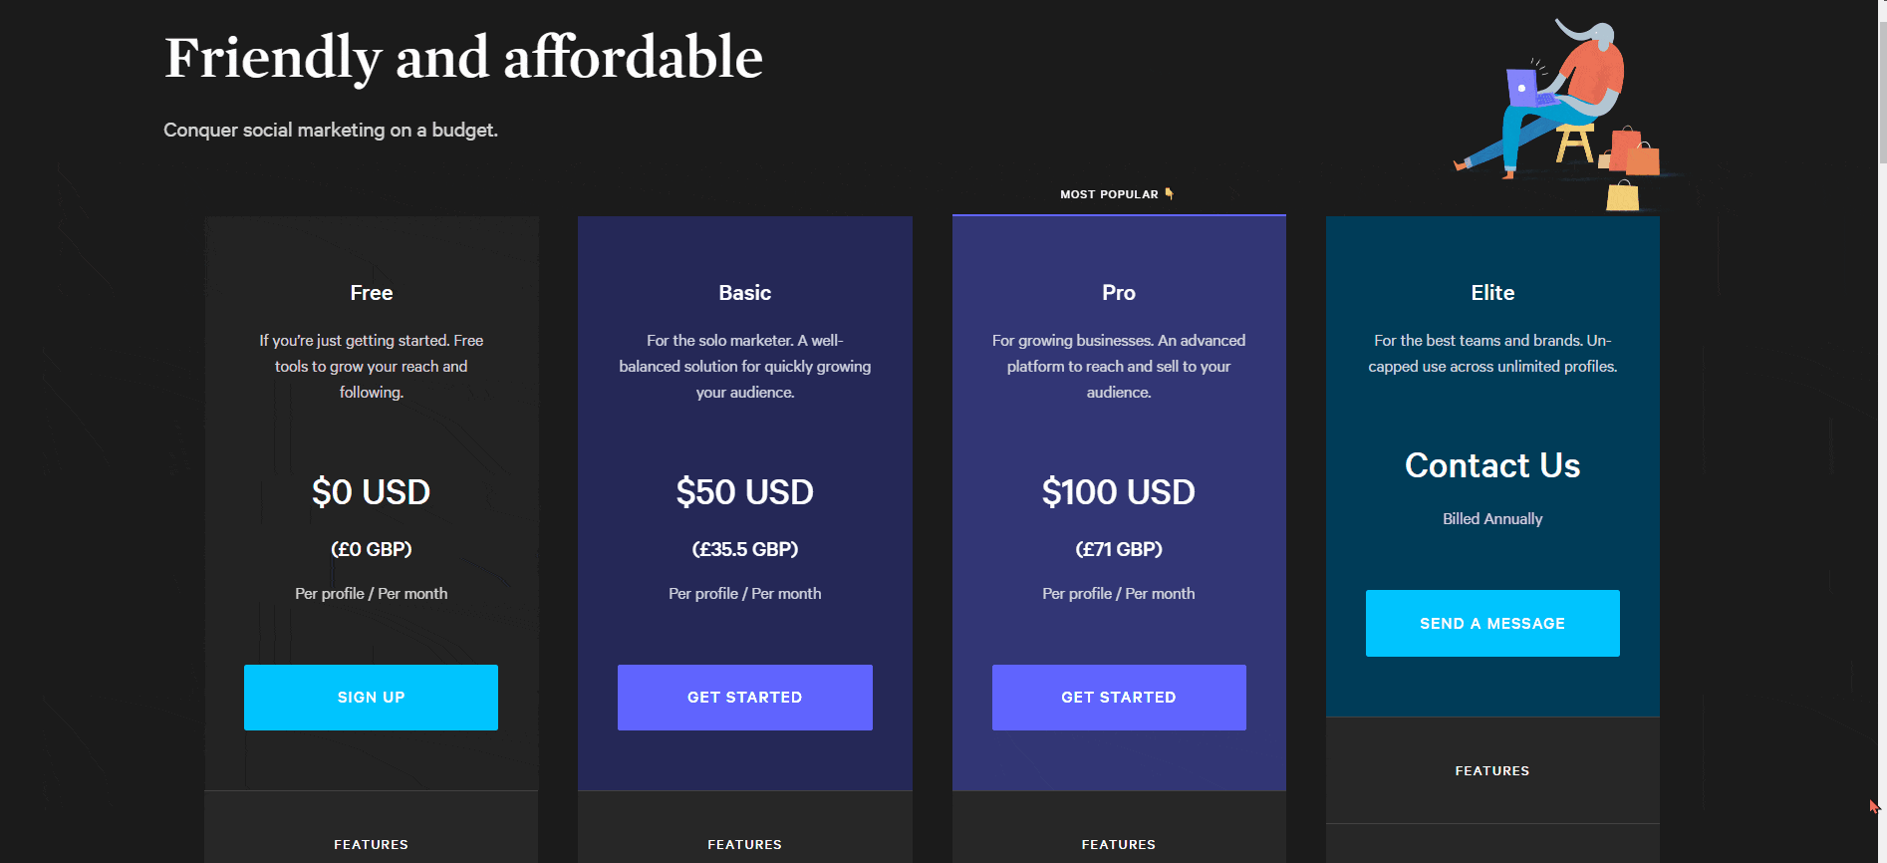Click the SIGN UP button
The image size is (1887, 863).
(371, 698)
